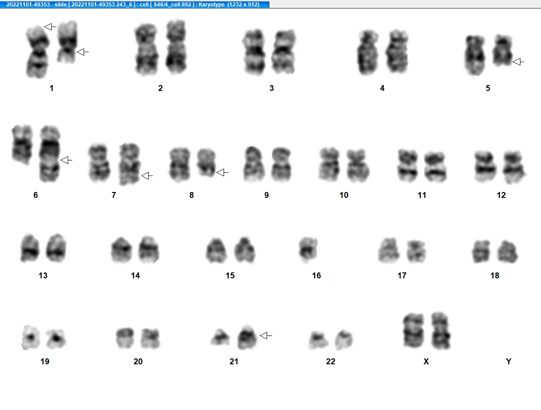This screenshot has width=541, height=410.
Task: Pick the left homolog of chromosome 2
Action: [147, 49]
